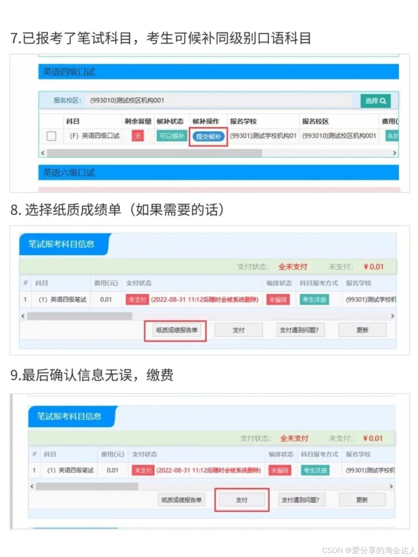Click 更新 button in step 9 panel
The height and width of the screenshot is (557, 418).
(362, 500)
